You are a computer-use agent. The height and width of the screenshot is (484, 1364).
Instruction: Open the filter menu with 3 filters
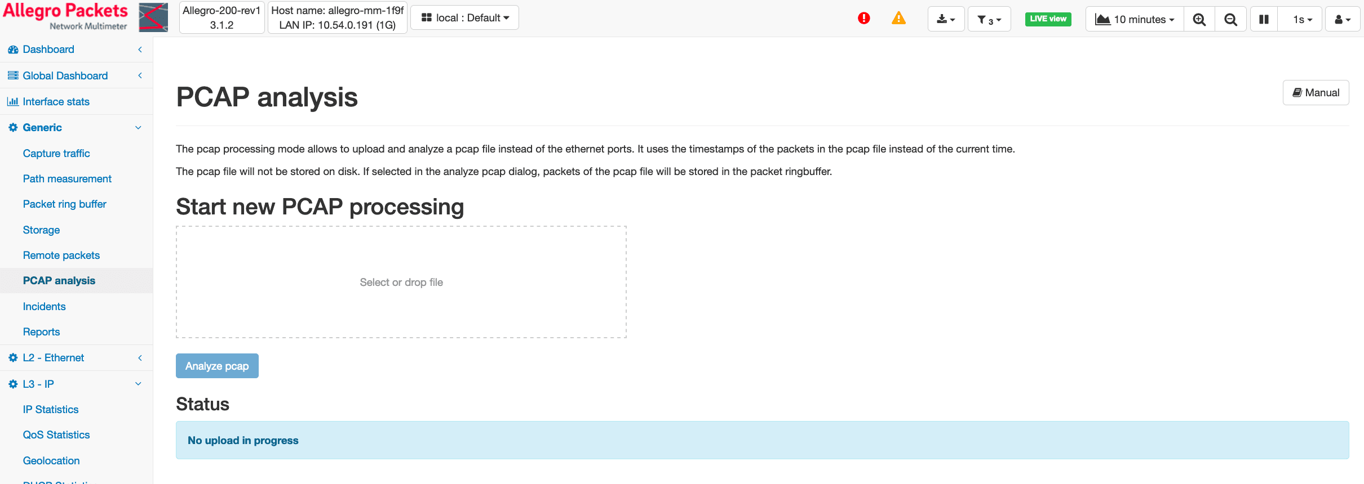pyautogui.click(x=989, y=19)
